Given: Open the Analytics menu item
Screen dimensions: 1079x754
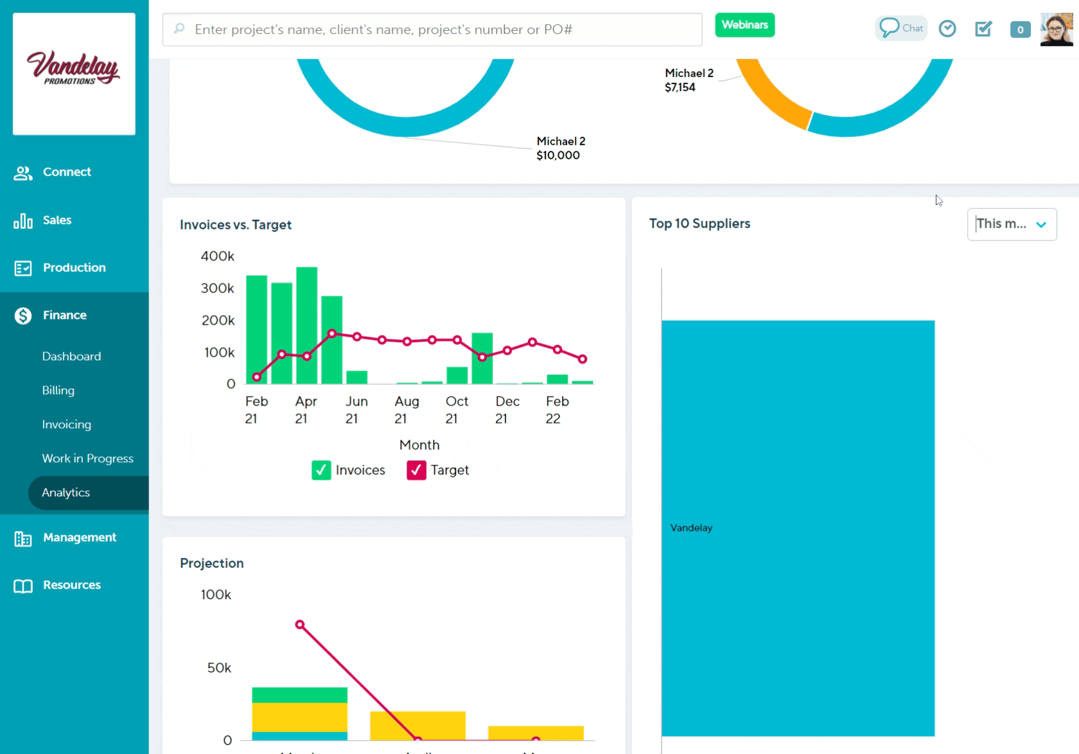Looking at the screenshot, I should tap(66, 493).
